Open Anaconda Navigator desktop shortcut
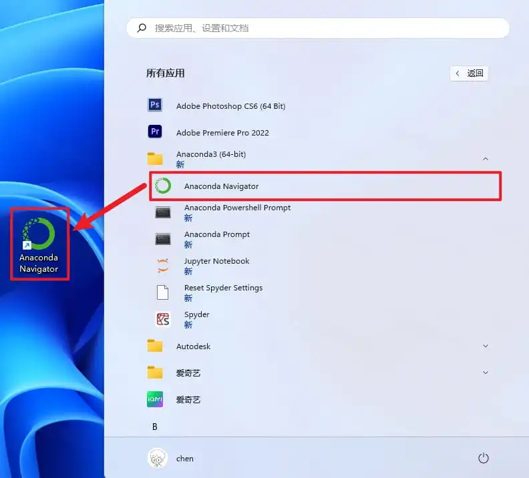 [39, 244]
